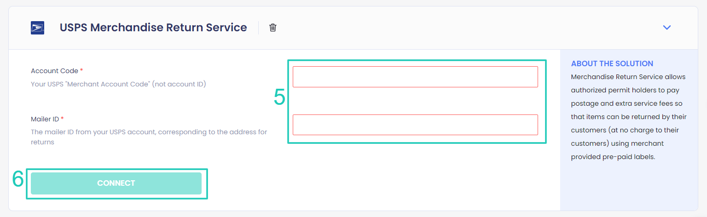Click the USPS eagle logo icon
Image resolution: width=707 pixels, height=217 pixels.
[x=37, y=28]
